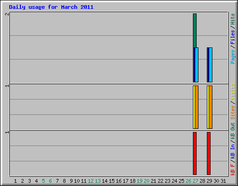Click day 24 on the x-axis
This screenshot has height=186, width=238.
click(174, 181)
